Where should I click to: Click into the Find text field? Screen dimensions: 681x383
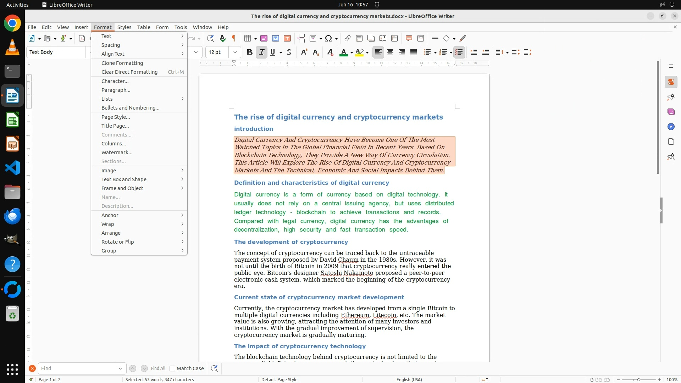pos(76,368)
